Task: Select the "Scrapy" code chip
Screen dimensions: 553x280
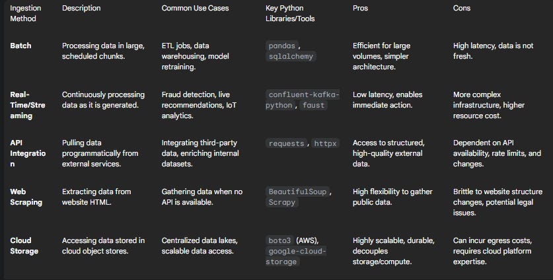Action: [x=281, y=203]
